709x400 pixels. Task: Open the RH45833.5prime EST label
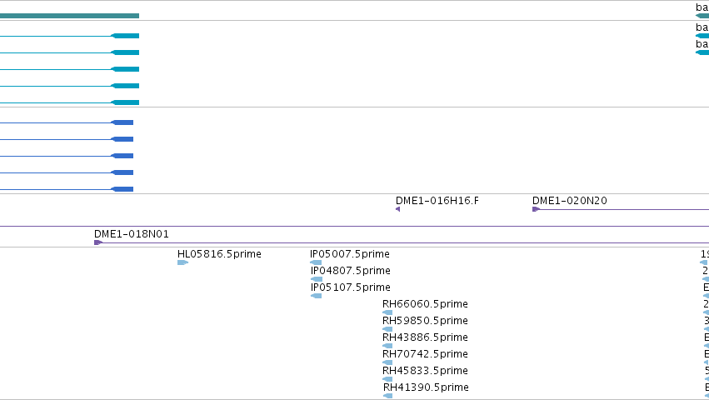[x=425, y=371]
